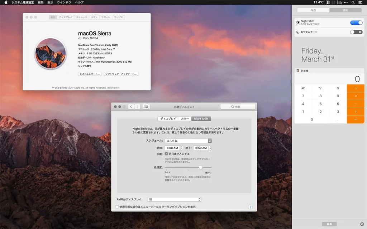This screenshot has width=367, height=229.
Task: Click the 11.4°C temperature status item
Action: coord(319,3)
